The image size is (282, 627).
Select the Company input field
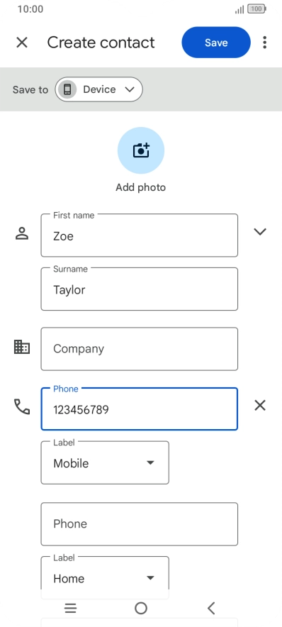[140, 349]
